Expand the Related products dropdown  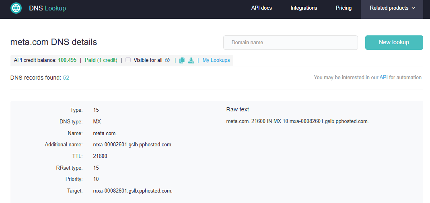click(392, 8)
